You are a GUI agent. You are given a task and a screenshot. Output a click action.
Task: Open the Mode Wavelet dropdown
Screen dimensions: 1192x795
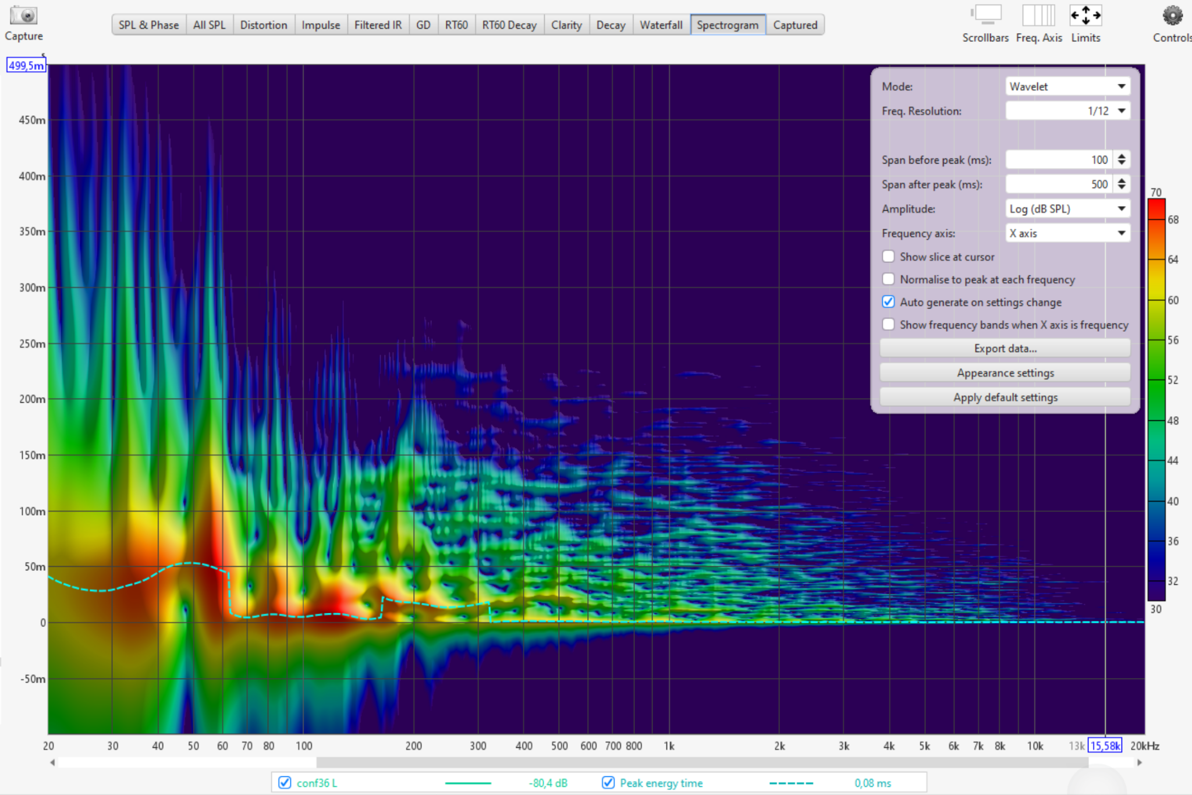pyautogui.click(x=1068, y=86)
